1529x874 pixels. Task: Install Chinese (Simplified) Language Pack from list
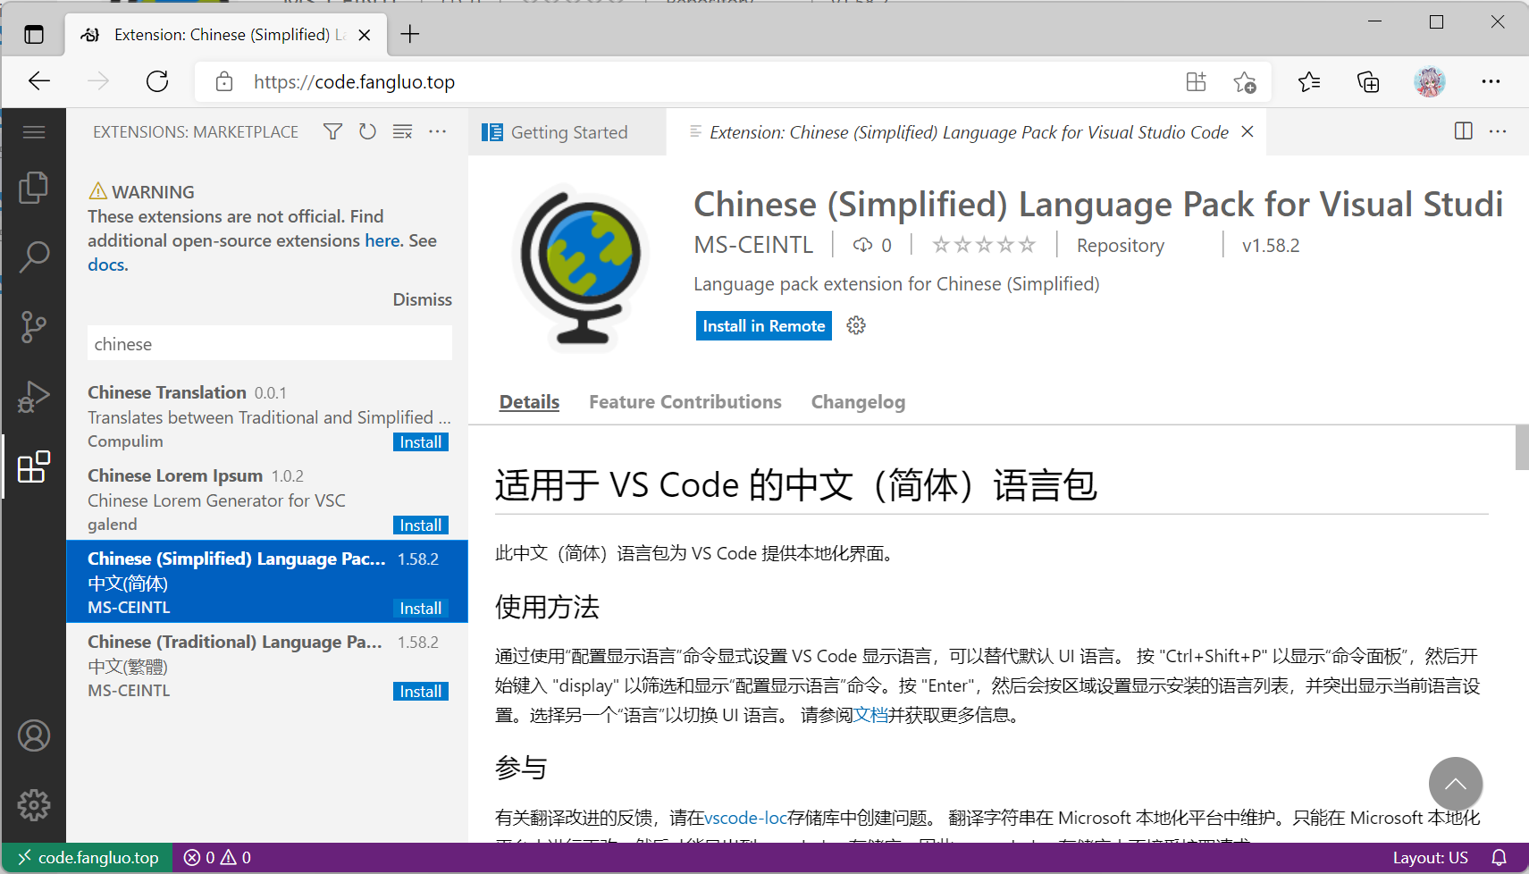[421, 609]
